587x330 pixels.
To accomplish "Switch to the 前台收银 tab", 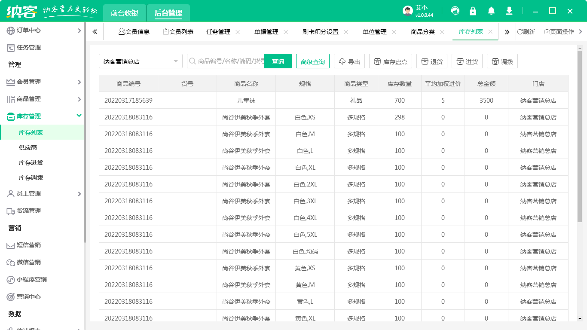I will [125, 13].
